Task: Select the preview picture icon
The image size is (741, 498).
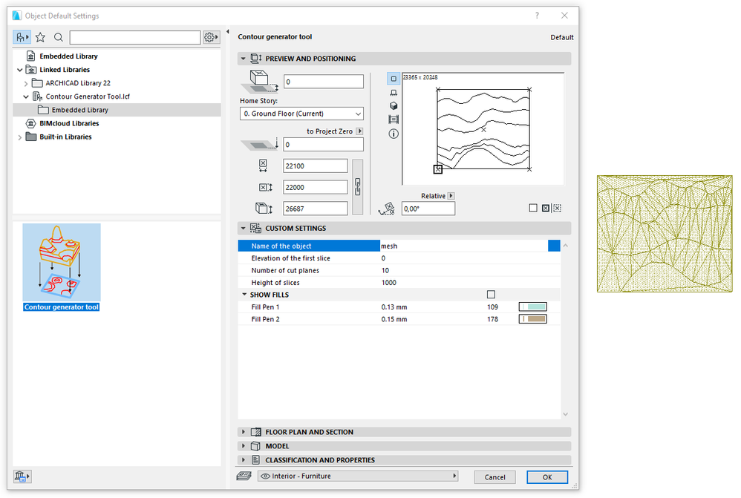Action: (394, 119)
